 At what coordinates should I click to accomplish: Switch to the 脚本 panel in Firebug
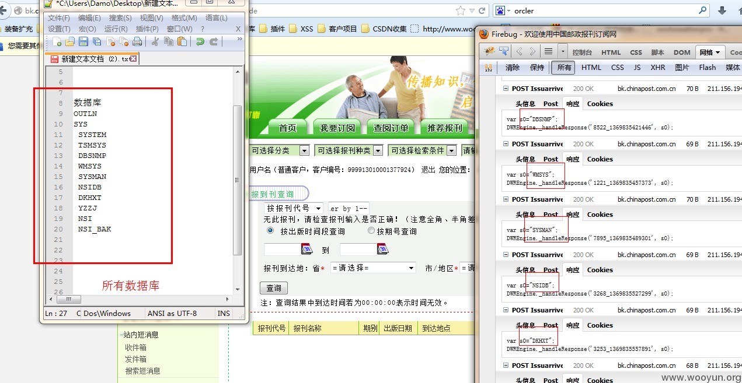pos(658,52)
